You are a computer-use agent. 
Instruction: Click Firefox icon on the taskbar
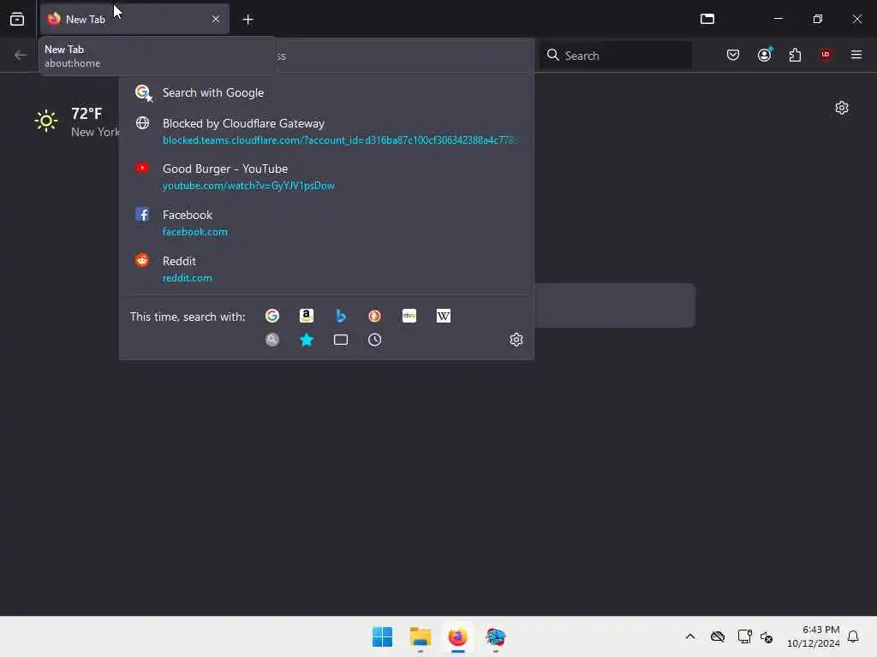457,636
